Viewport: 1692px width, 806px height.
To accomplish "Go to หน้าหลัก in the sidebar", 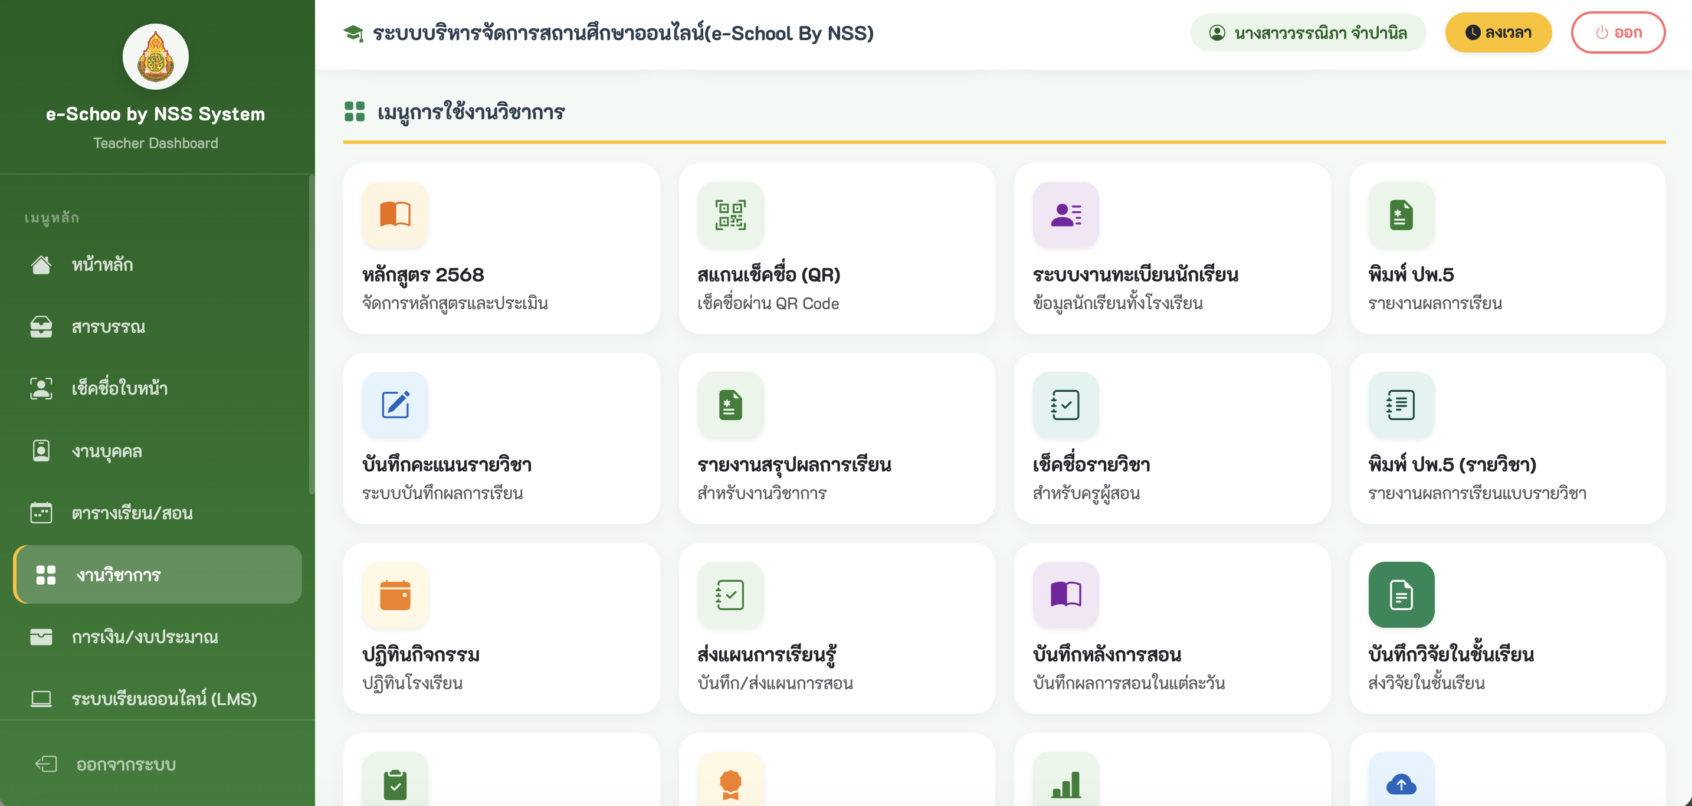I will click(158, 265).
